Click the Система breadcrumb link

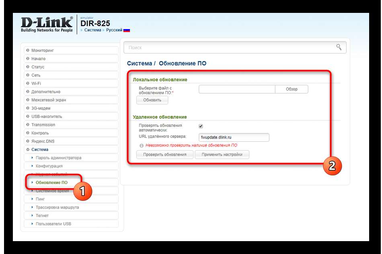[x=92, y=30]
